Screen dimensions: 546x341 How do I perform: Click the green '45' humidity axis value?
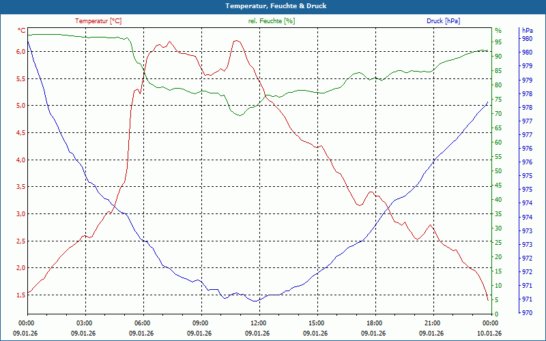click(x=498, y=185)
